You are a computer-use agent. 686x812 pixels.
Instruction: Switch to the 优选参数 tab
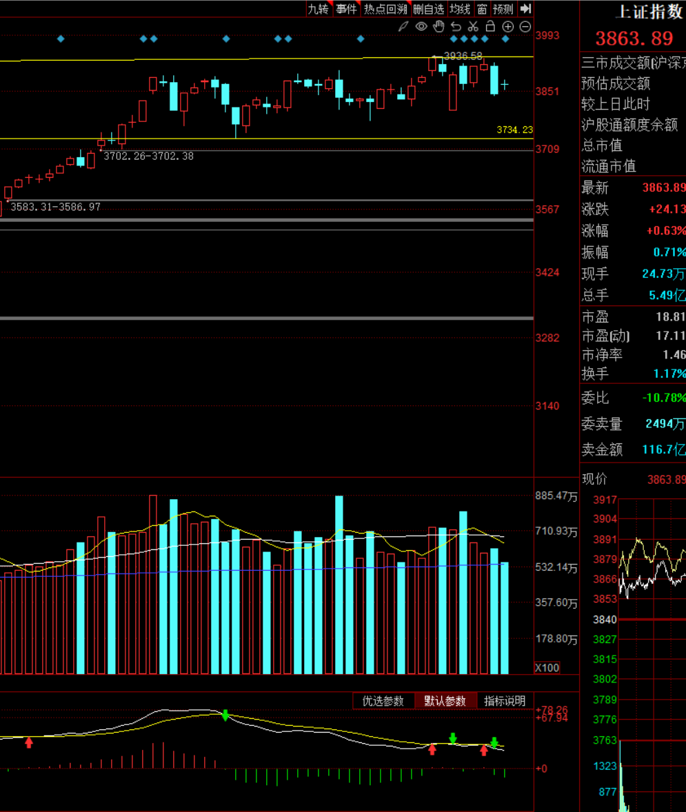(x=383, y=701)
